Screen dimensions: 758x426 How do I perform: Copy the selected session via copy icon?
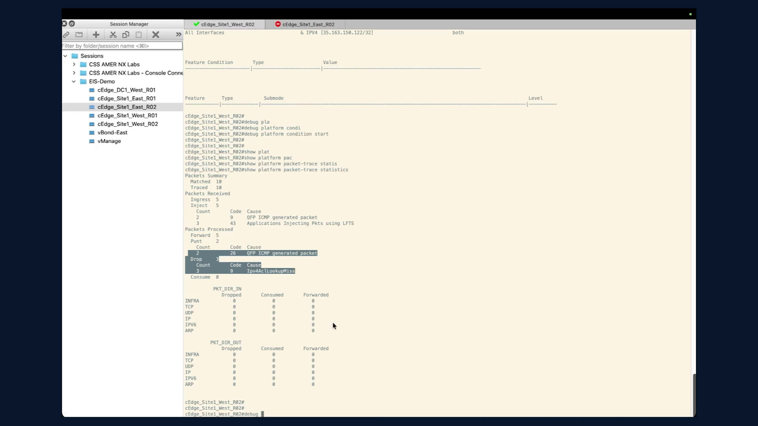(x=126, y=35)
